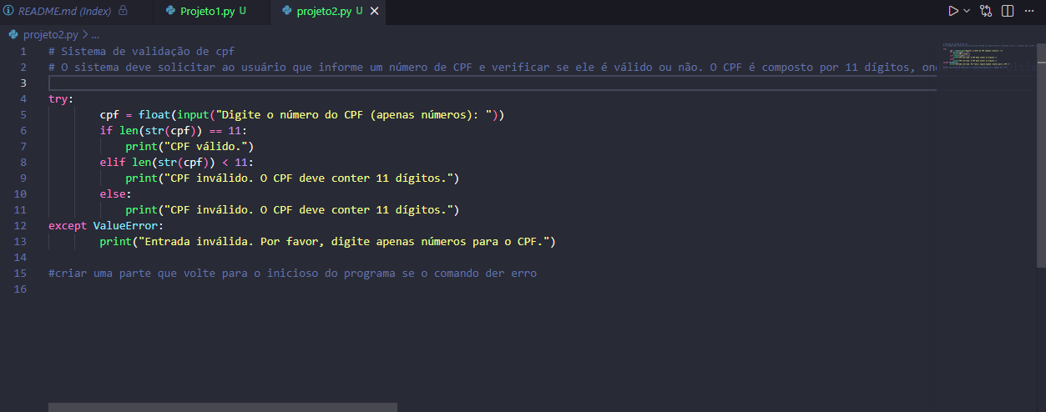Viewport: 1046px width, 412px height.
Task: Switch to the README.md (Index) tab
Action: (66, 11)
